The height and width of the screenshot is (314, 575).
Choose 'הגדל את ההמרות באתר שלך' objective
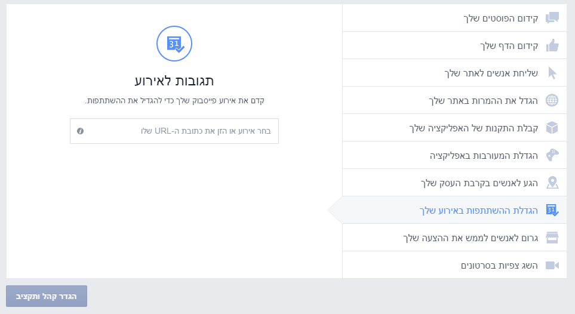(x=484, y=100)
